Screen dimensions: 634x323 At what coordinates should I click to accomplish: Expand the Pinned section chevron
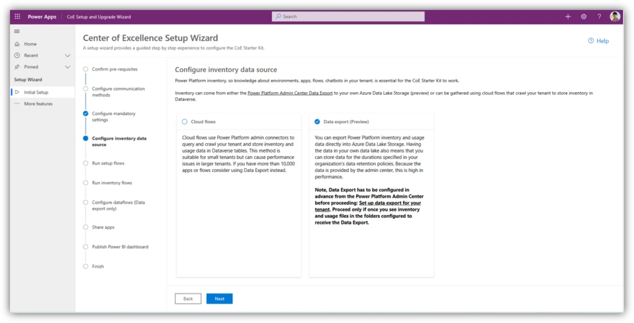tap(67, 67)
